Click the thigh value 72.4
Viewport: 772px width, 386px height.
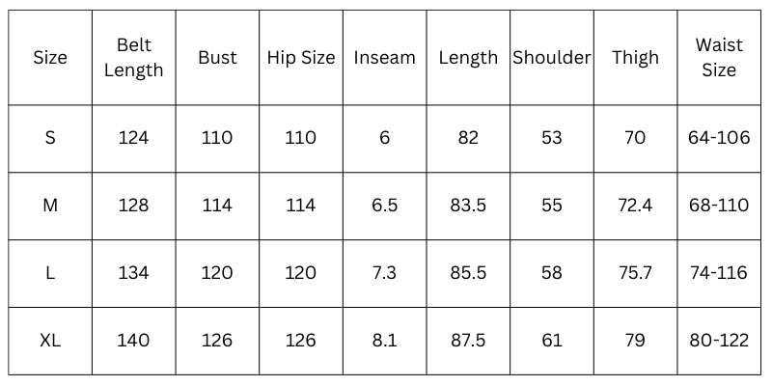(635, 206)
